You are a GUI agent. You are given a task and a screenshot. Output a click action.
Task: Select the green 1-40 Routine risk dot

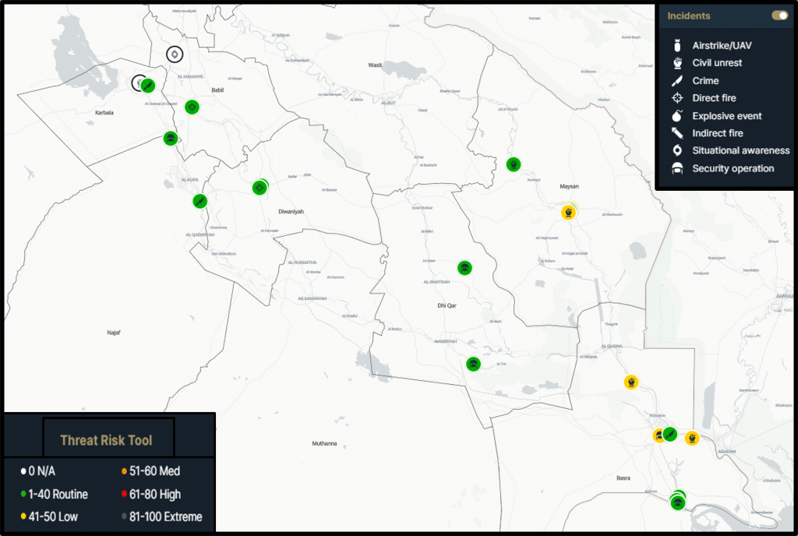click(x=23, y=494)
